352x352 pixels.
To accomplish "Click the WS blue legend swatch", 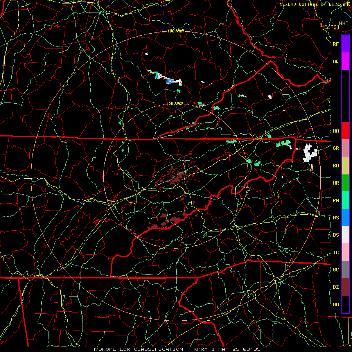I will point(345,217).
